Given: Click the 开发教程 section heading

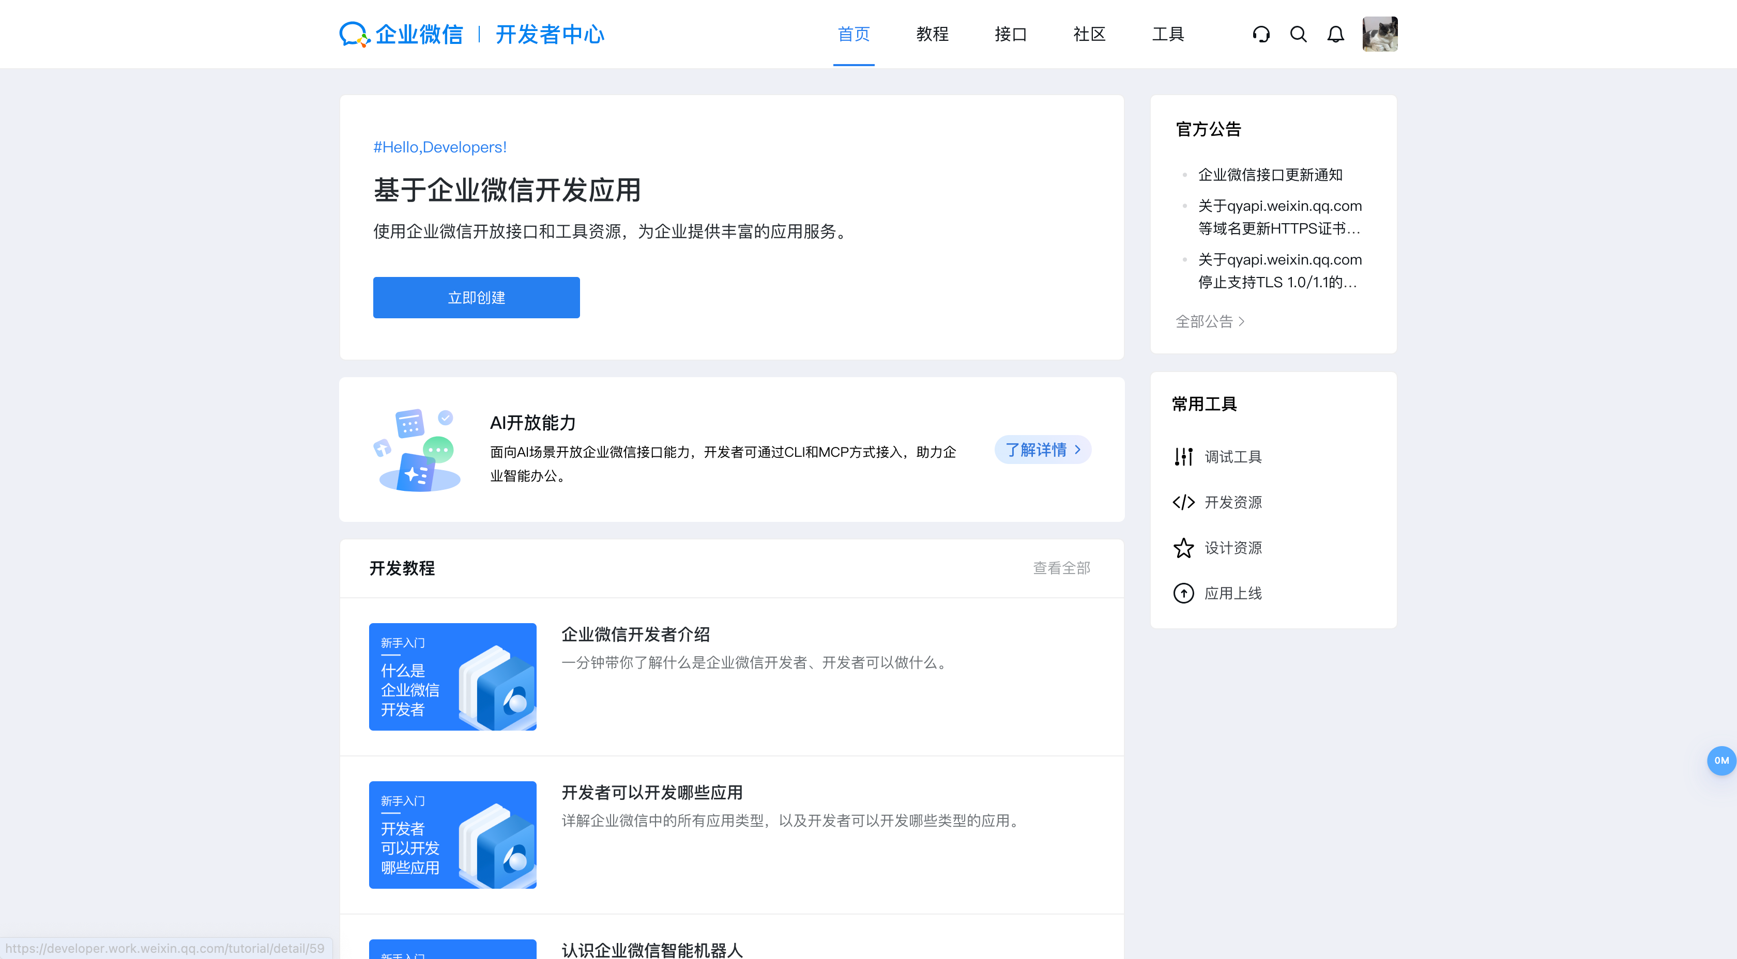Looking at the screenshot, I should click(x=402, y=568).
